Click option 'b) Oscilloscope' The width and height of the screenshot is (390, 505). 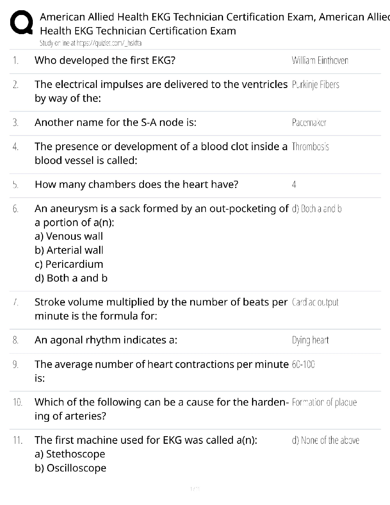click(x=70, y=468)
